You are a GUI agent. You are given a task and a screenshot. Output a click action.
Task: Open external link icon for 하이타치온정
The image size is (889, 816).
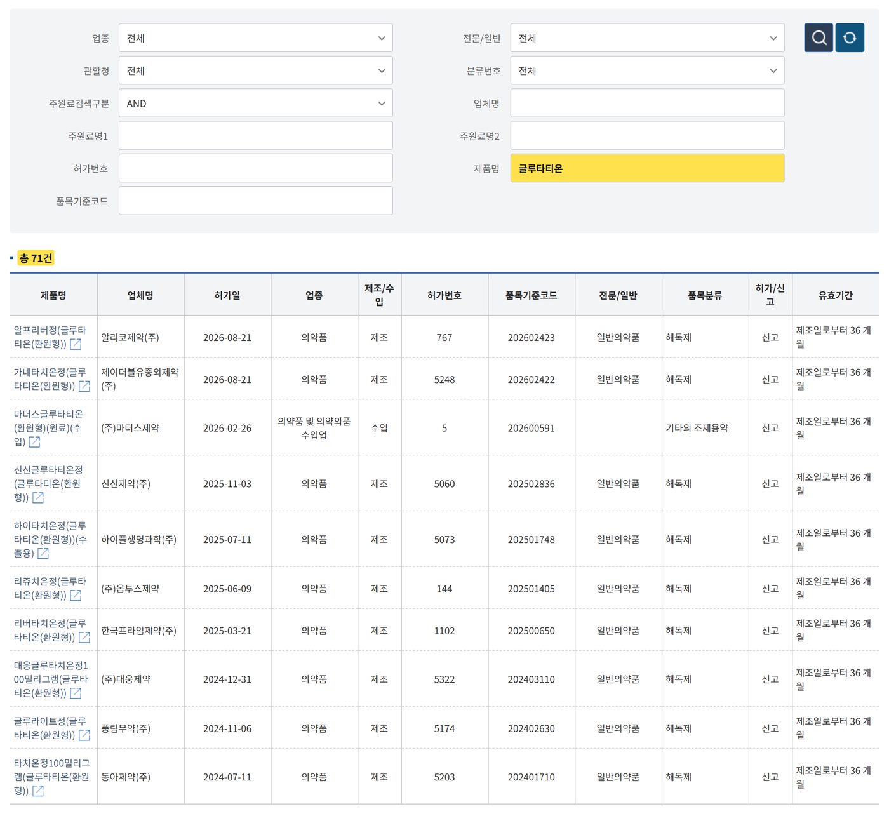point(43,554)
